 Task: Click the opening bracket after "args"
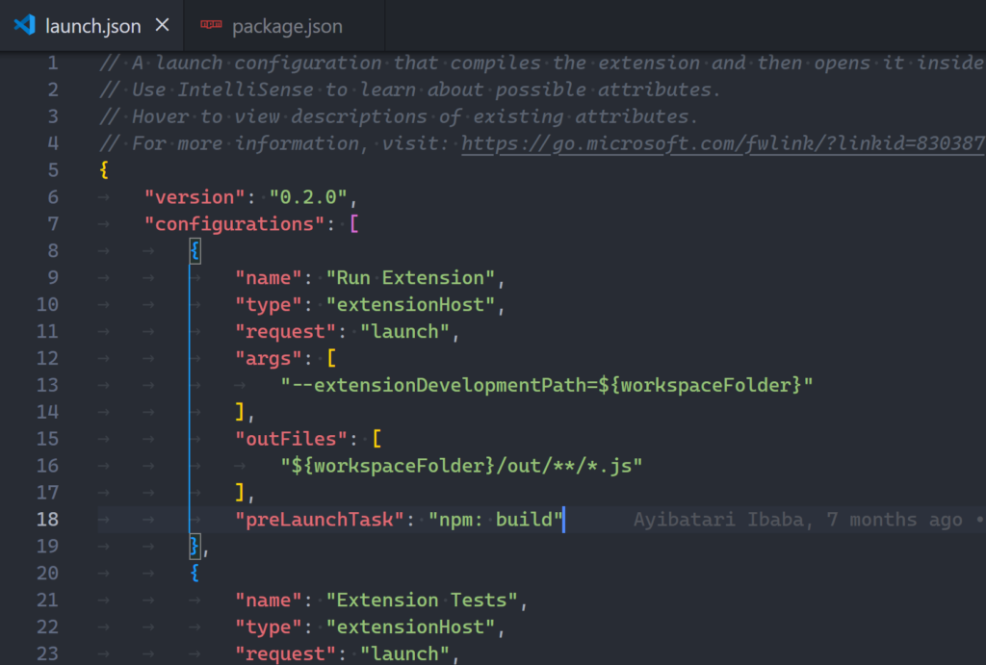(x=332, y=359)
